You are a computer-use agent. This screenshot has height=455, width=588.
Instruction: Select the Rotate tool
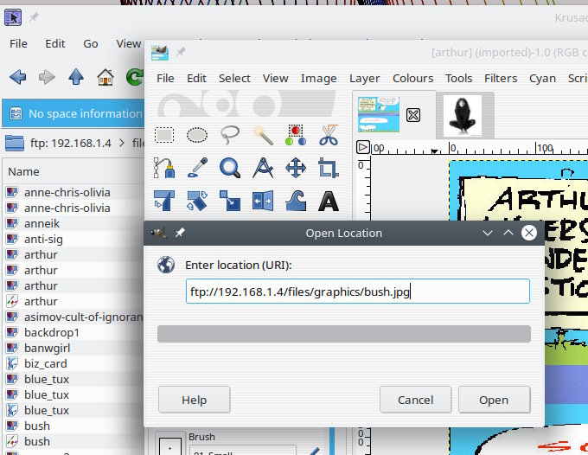(197, 201)
